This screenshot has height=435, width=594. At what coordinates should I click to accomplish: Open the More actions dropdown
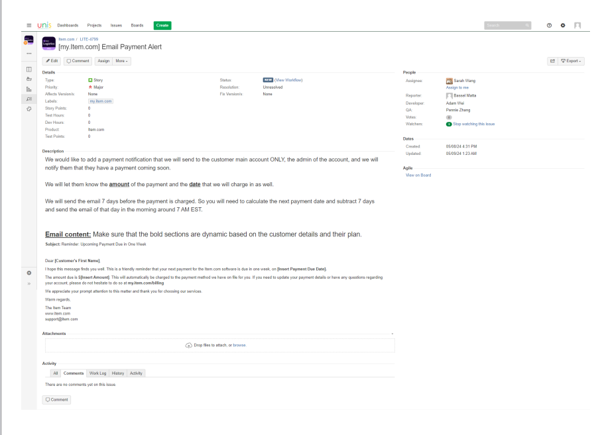(122, 61)
